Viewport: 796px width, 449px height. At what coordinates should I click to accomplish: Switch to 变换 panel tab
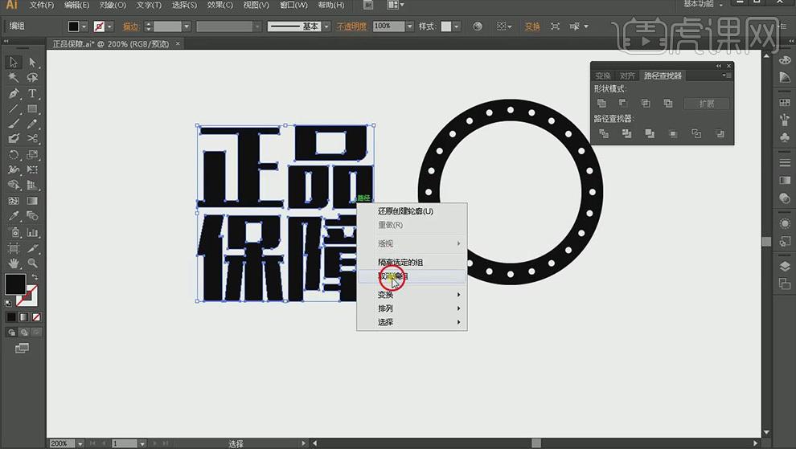coord(602,76)
